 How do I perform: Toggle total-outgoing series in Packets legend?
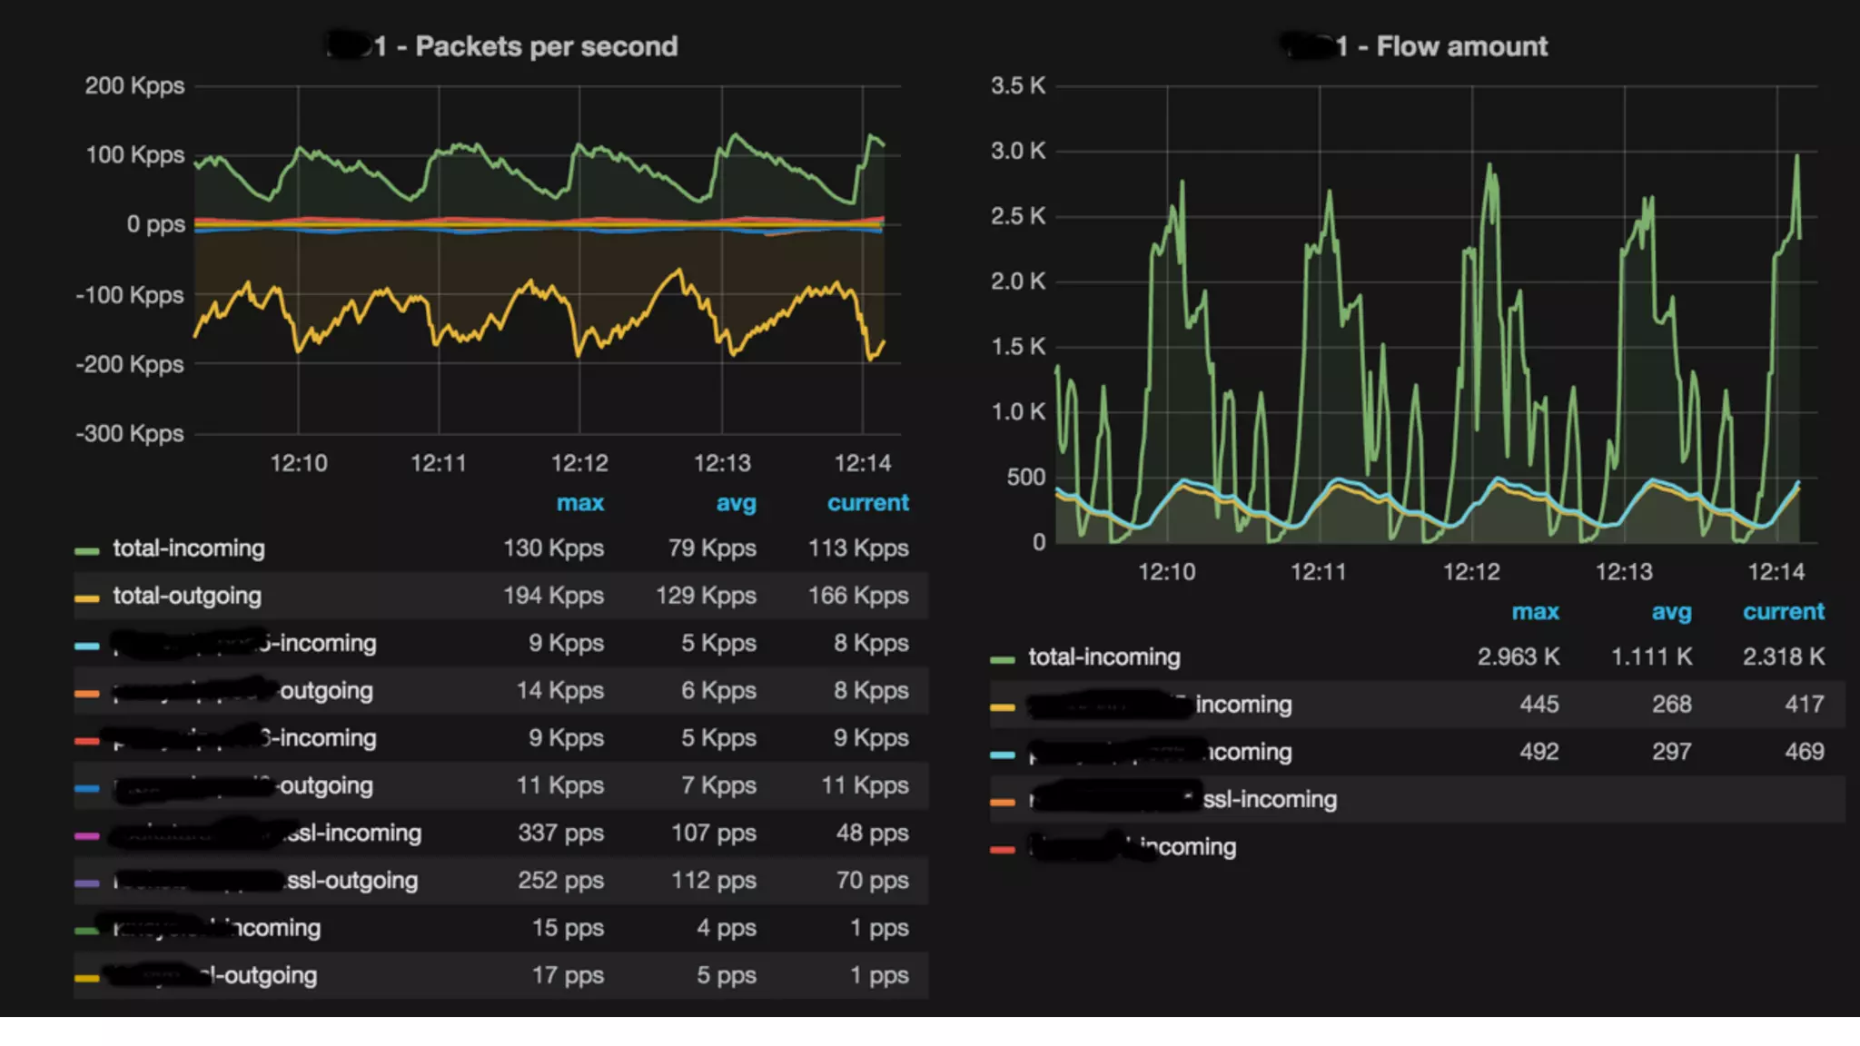pyautogui.click(x=187, y=596)
